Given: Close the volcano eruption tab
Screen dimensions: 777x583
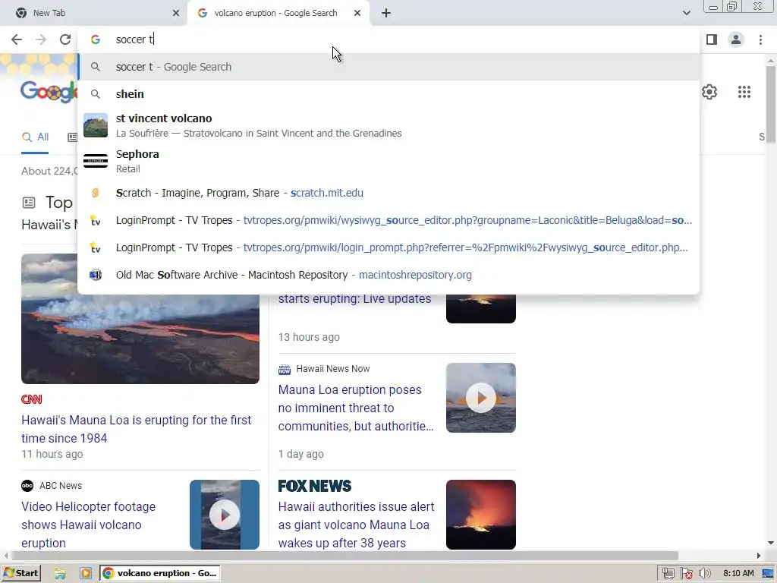Looking at the screenshot, I should tap(357, 13).
